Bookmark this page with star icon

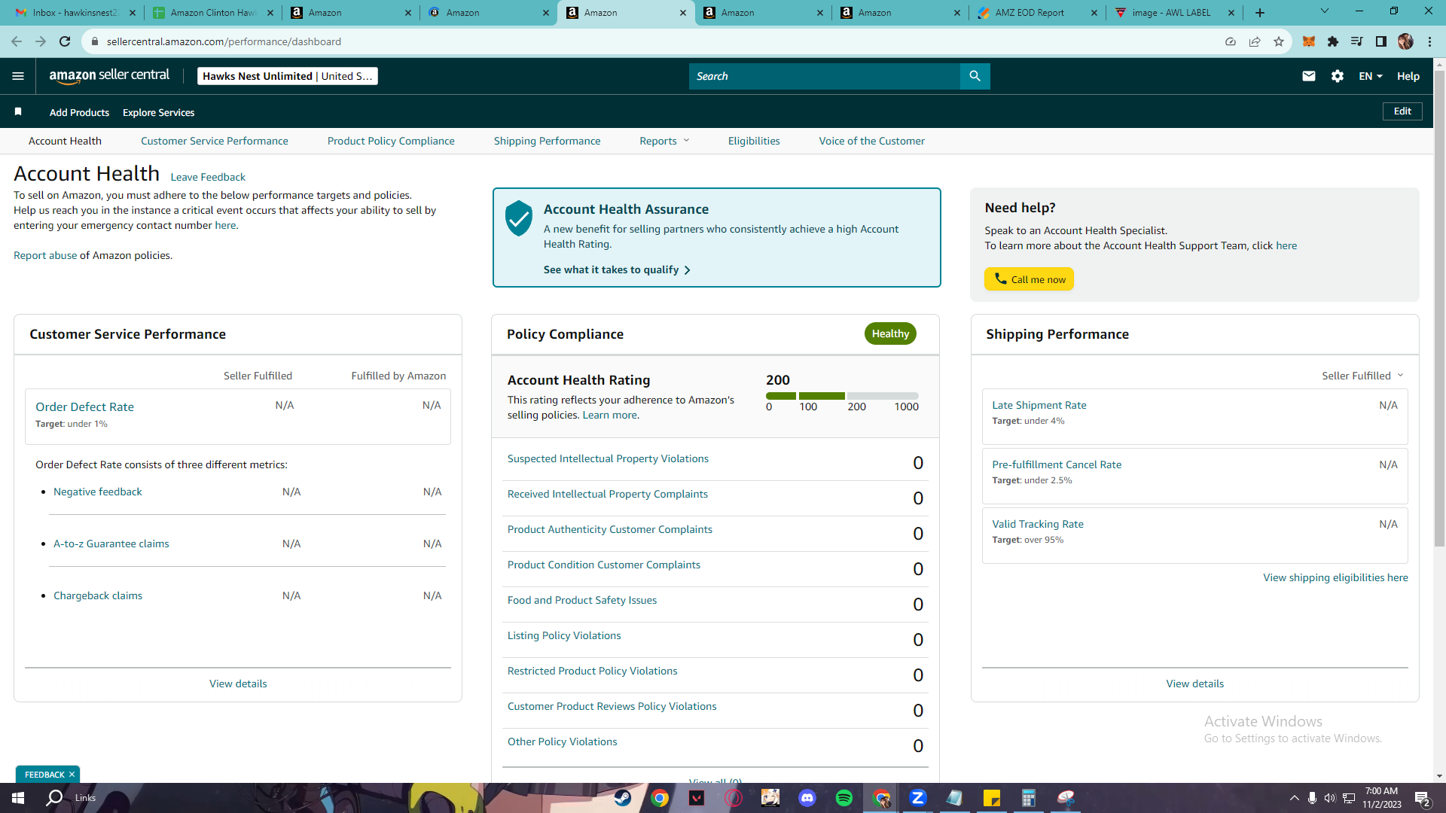pos(1279,41)
